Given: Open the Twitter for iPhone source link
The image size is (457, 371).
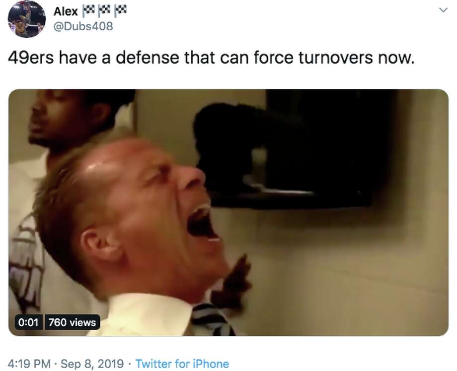Looking at the screenshot, I should tap(182, 364).
